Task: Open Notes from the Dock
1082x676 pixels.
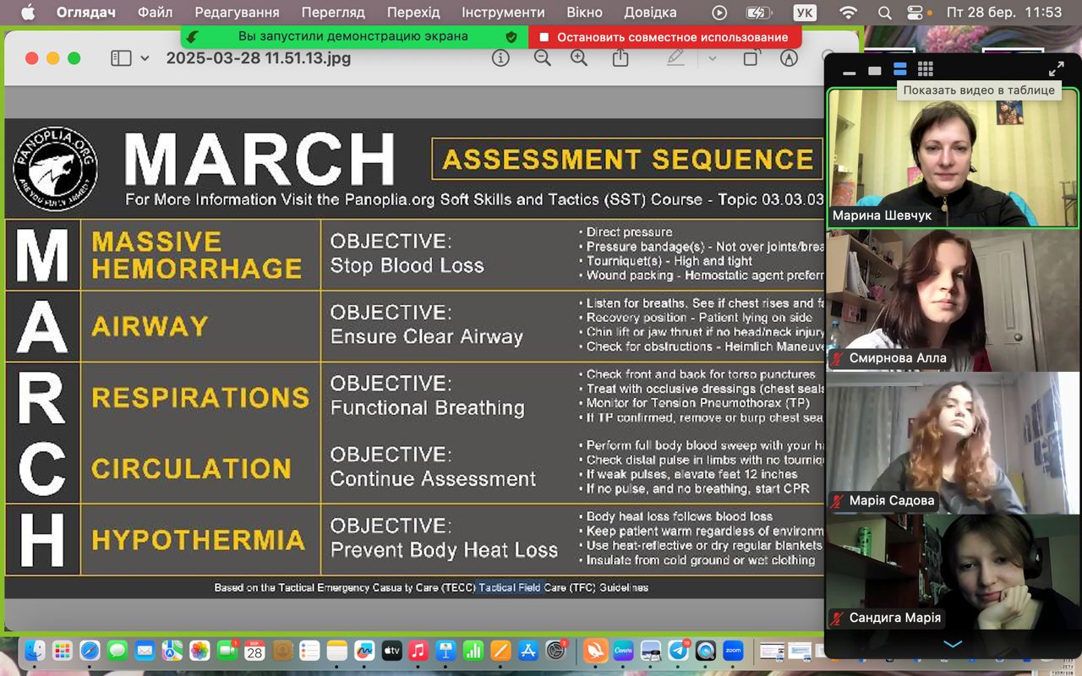Action: click(336, 651)
